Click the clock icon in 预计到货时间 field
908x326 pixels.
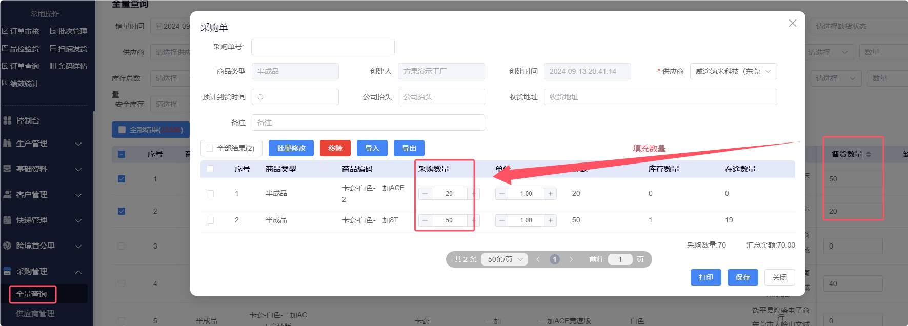[x=260, y=97]
